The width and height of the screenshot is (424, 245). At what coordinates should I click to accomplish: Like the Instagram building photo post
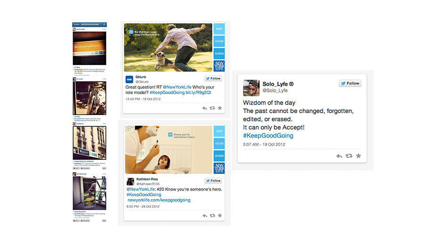coord(76,168)
